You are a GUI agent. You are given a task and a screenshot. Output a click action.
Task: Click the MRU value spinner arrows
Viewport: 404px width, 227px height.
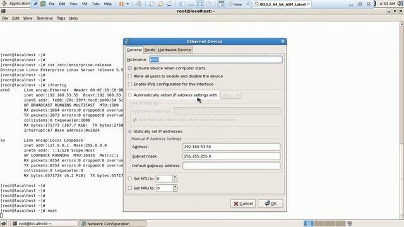(175, 188)
